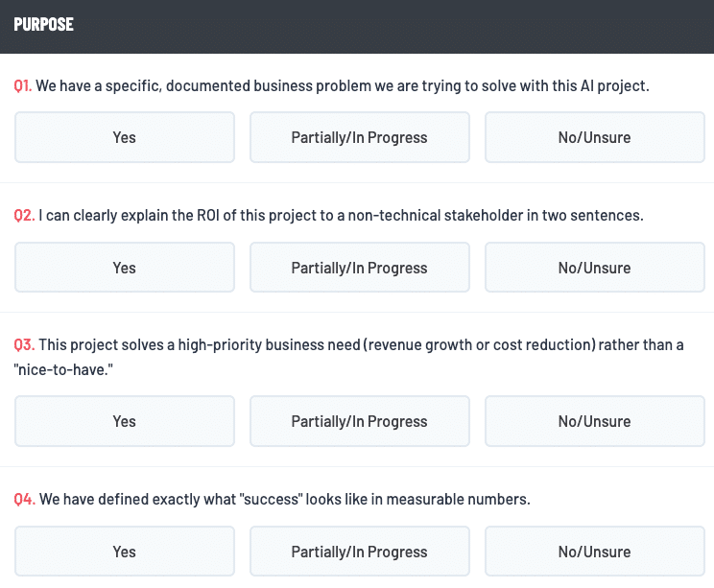Pick No/Unsure for Q1 business problem
This screenshot has width=714, height=588.
point(594,137)
